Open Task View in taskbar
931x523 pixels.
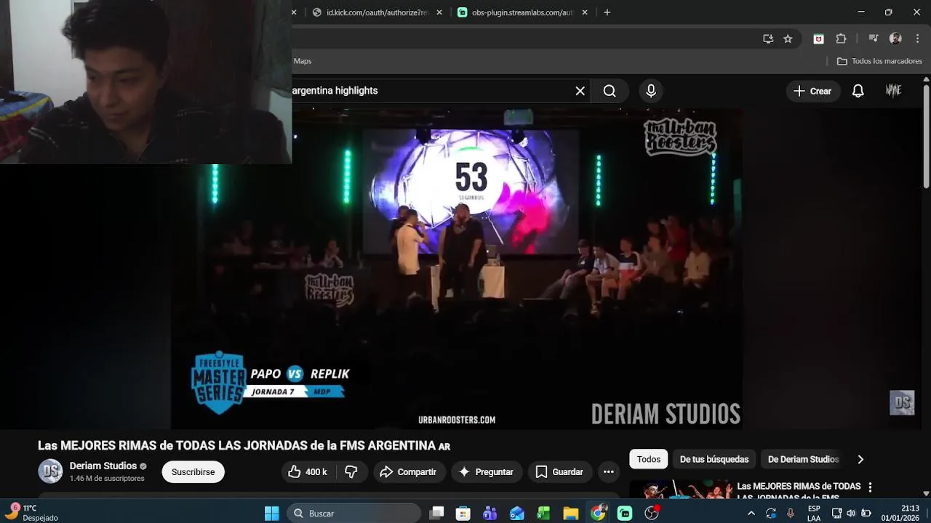click(x=436, y=514)
